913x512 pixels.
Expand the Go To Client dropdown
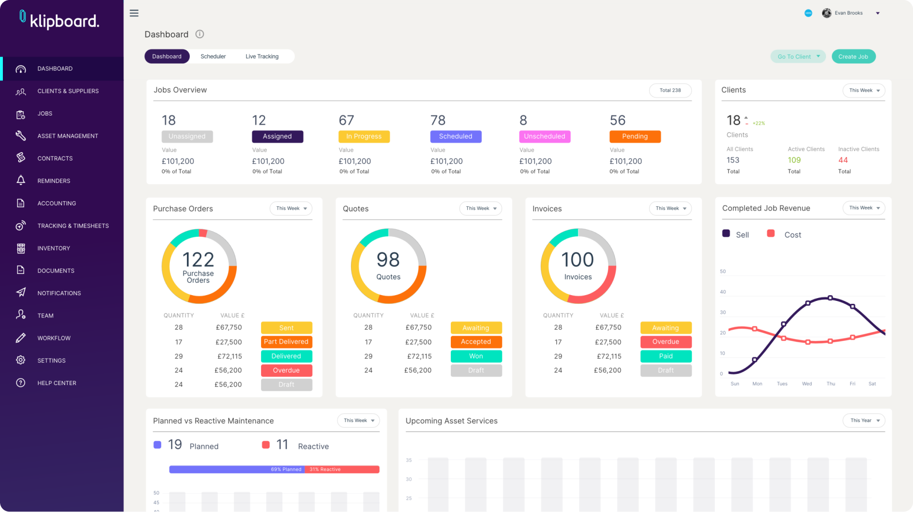coord(798,57)
